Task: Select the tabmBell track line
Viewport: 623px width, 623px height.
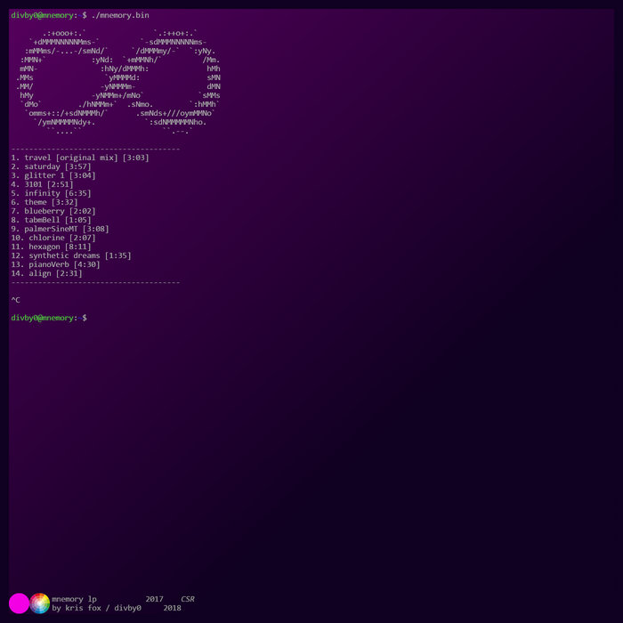Action: click(53, 220)
